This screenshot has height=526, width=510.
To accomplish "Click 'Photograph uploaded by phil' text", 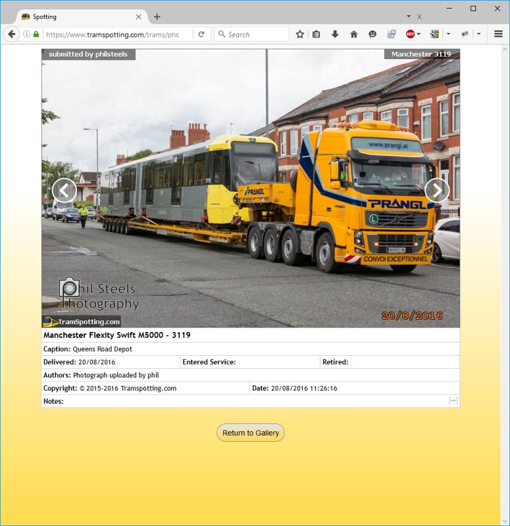I will tap(116, 375).
